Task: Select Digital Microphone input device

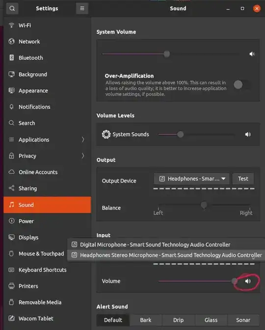Action: 166,245
